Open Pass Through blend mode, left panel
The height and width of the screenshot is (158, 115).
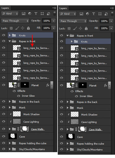15,21
